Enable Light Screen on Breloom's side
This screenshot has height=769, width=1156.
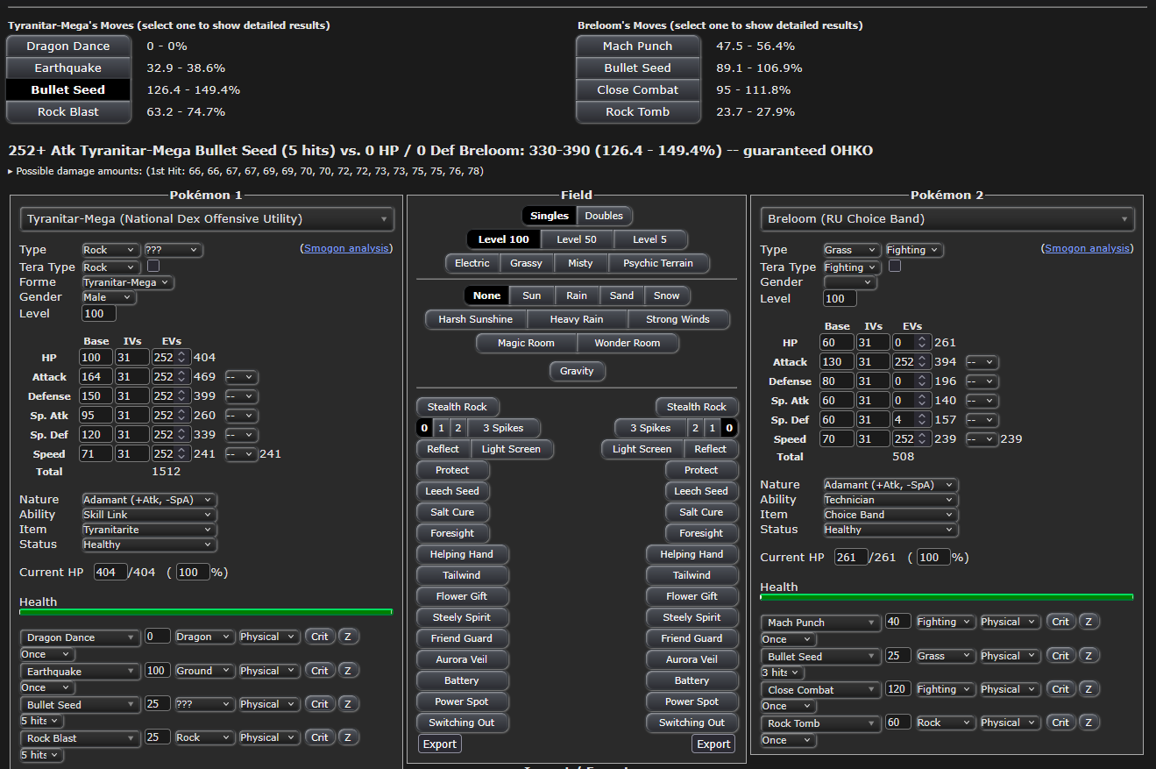[642, 449]
